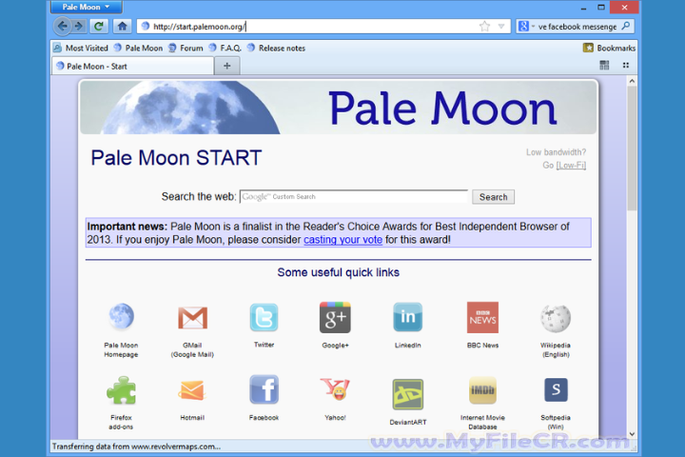Open the Facebook quick link icon
Viewport: 685px width, 457px height.
264,389
